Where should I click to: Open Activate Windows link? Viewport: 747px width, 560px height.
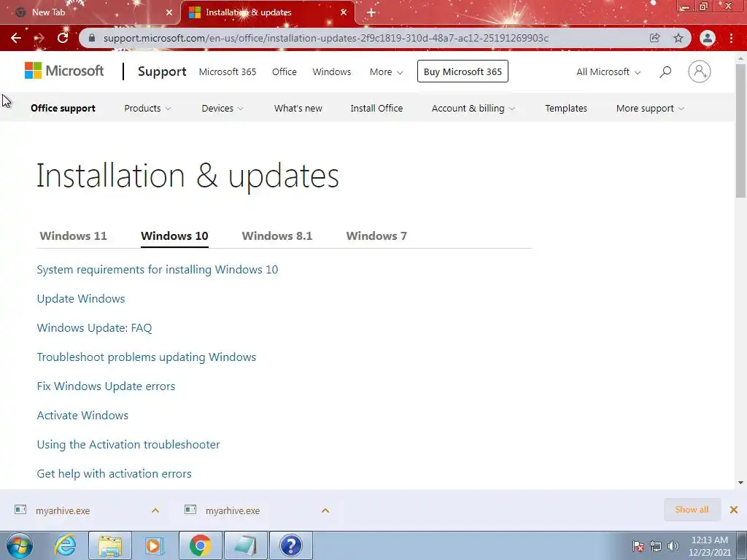[82, 415]
